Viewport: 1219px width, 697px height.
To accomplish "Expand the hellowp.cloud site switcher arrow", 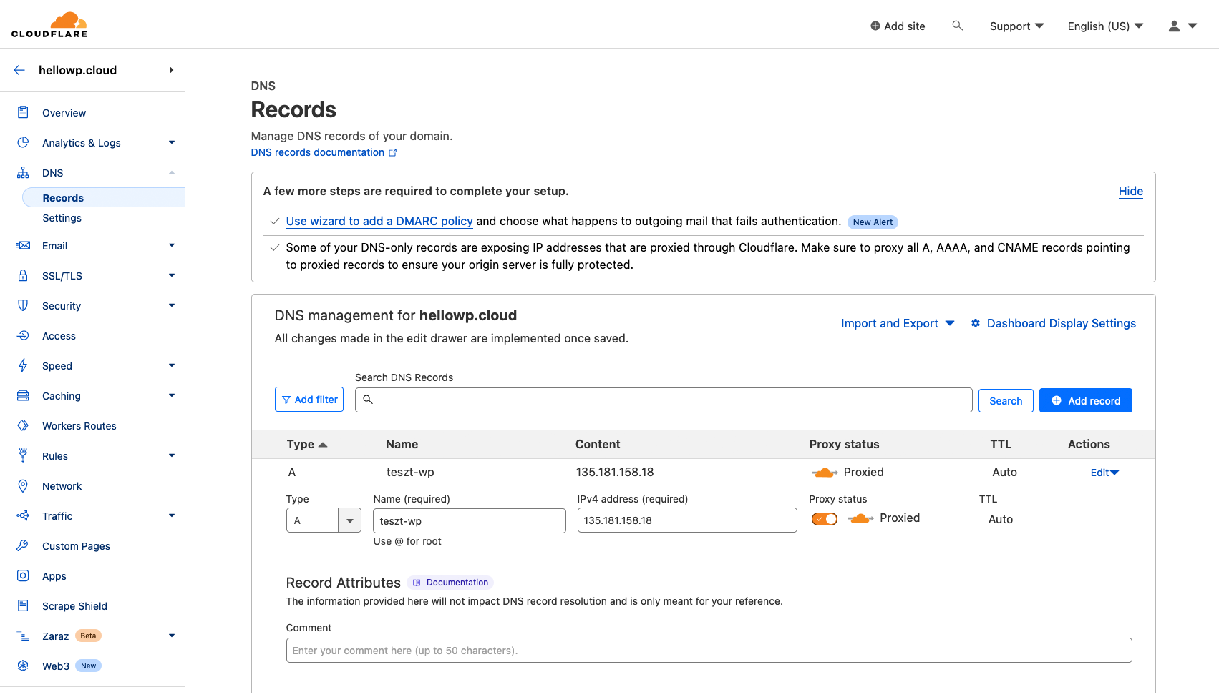I will tap(171, 70).
